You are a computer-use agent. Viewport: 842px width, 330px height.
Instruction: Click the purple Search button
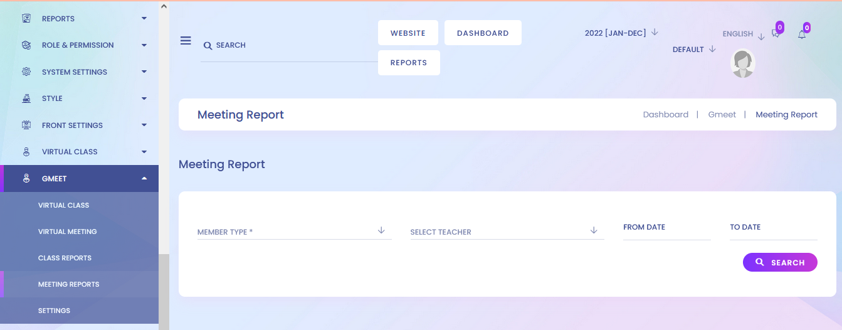[780, 262]
